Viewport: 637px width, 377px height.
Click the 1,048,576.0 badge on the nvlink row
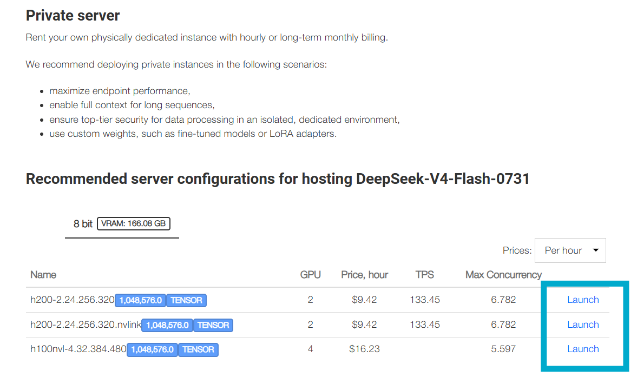[x=167, y=325]
